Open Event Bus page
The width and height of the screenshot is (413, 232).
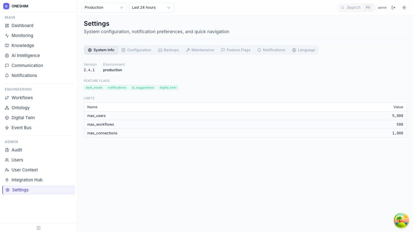coord(21,128)
